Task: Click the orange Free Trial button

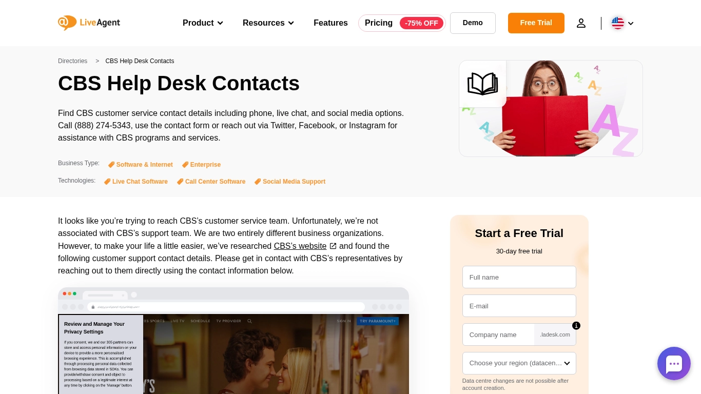Action: coord(536,23)
